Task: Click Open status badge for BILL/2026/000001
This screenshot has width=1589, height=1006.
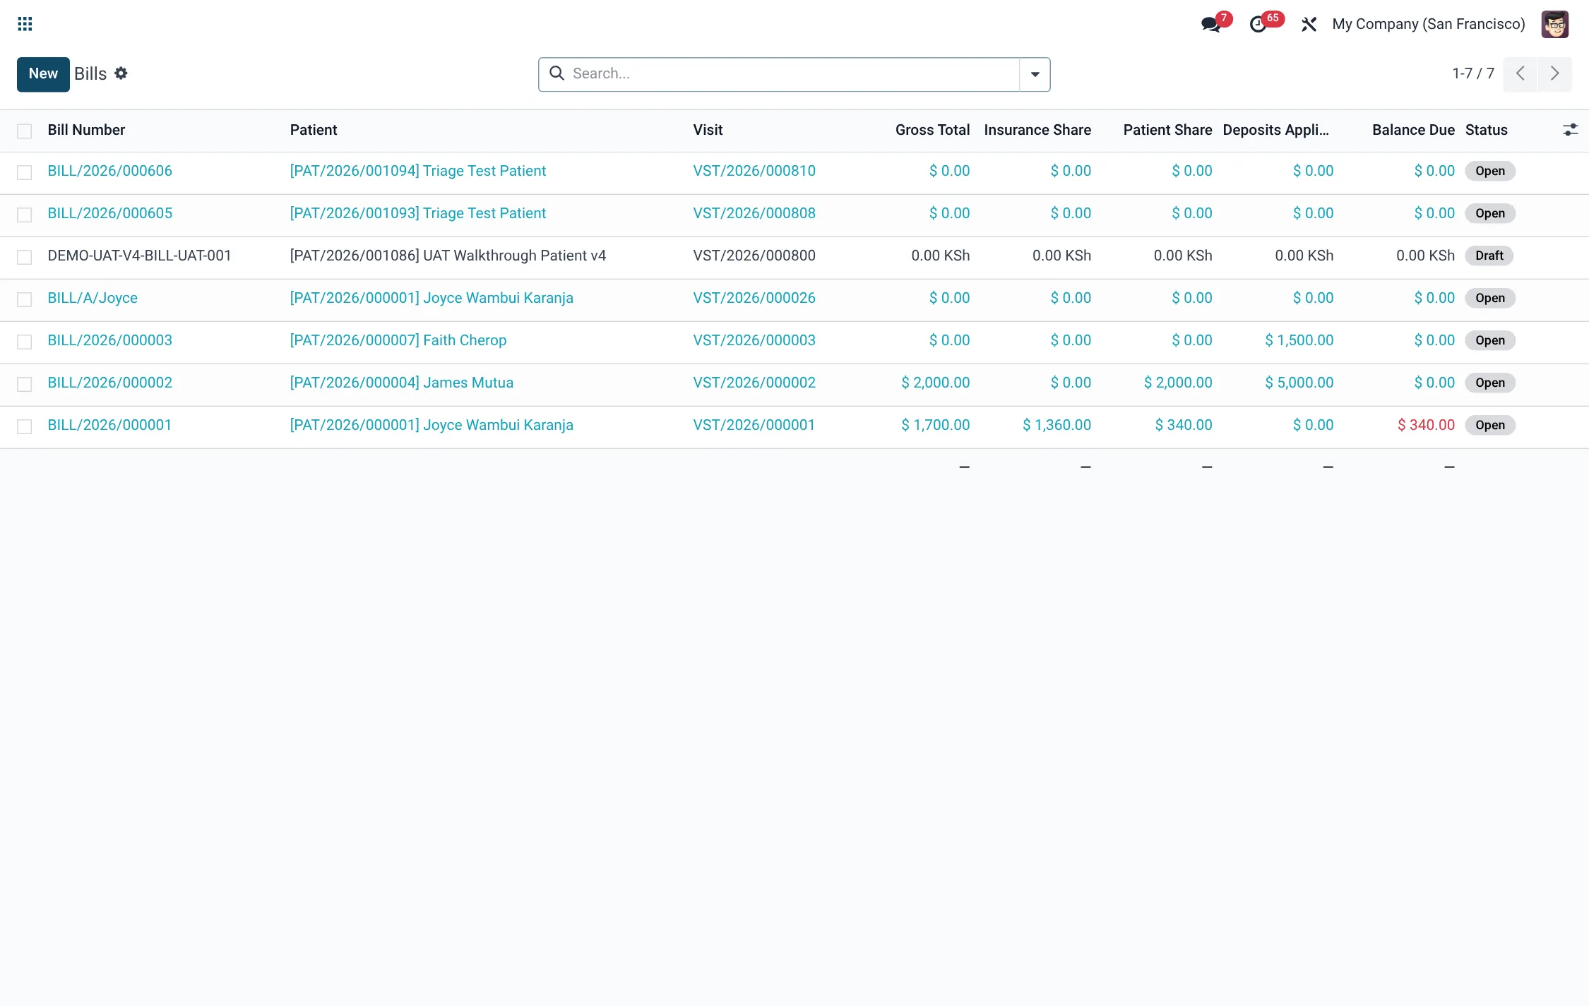Action: coord(1489,425)
